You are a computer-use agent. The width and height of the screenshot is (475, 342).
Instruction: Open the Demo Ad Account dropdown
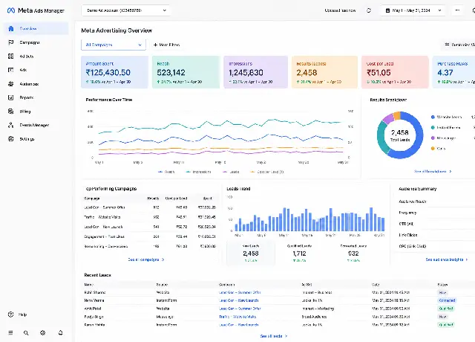coord(126,10)
